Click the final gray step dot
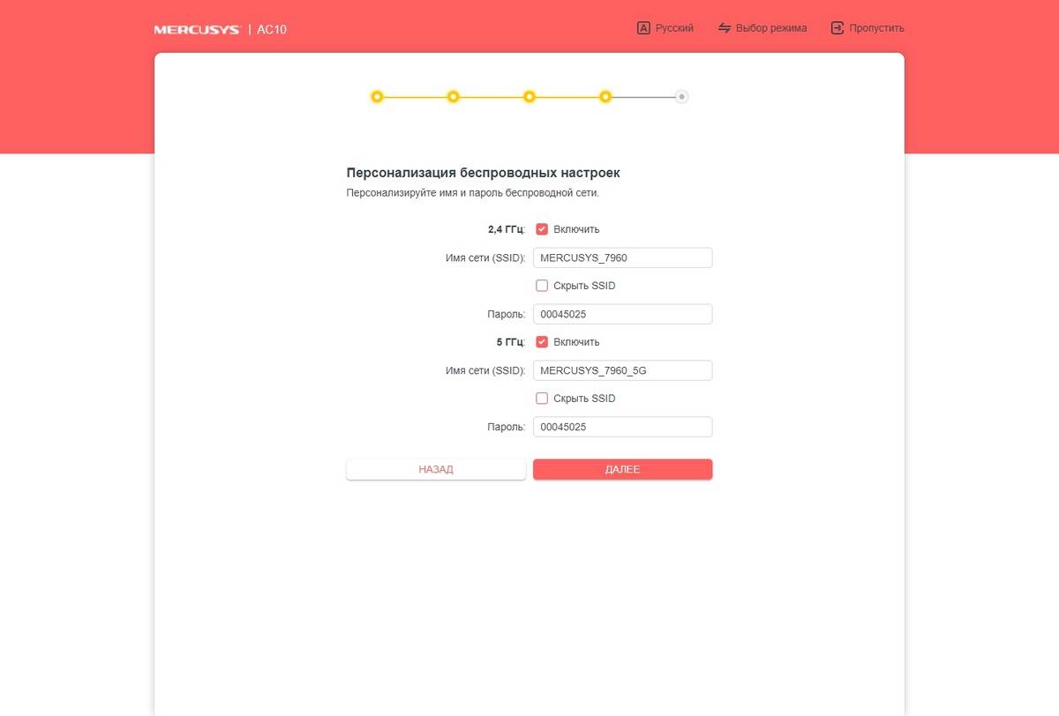Viewport: 1059px width, 716px height. coord(681,97)
